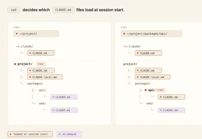Screen dimensions: 202x139
Task: Select the on-demand legend chip
Action: tap(69, 134)
